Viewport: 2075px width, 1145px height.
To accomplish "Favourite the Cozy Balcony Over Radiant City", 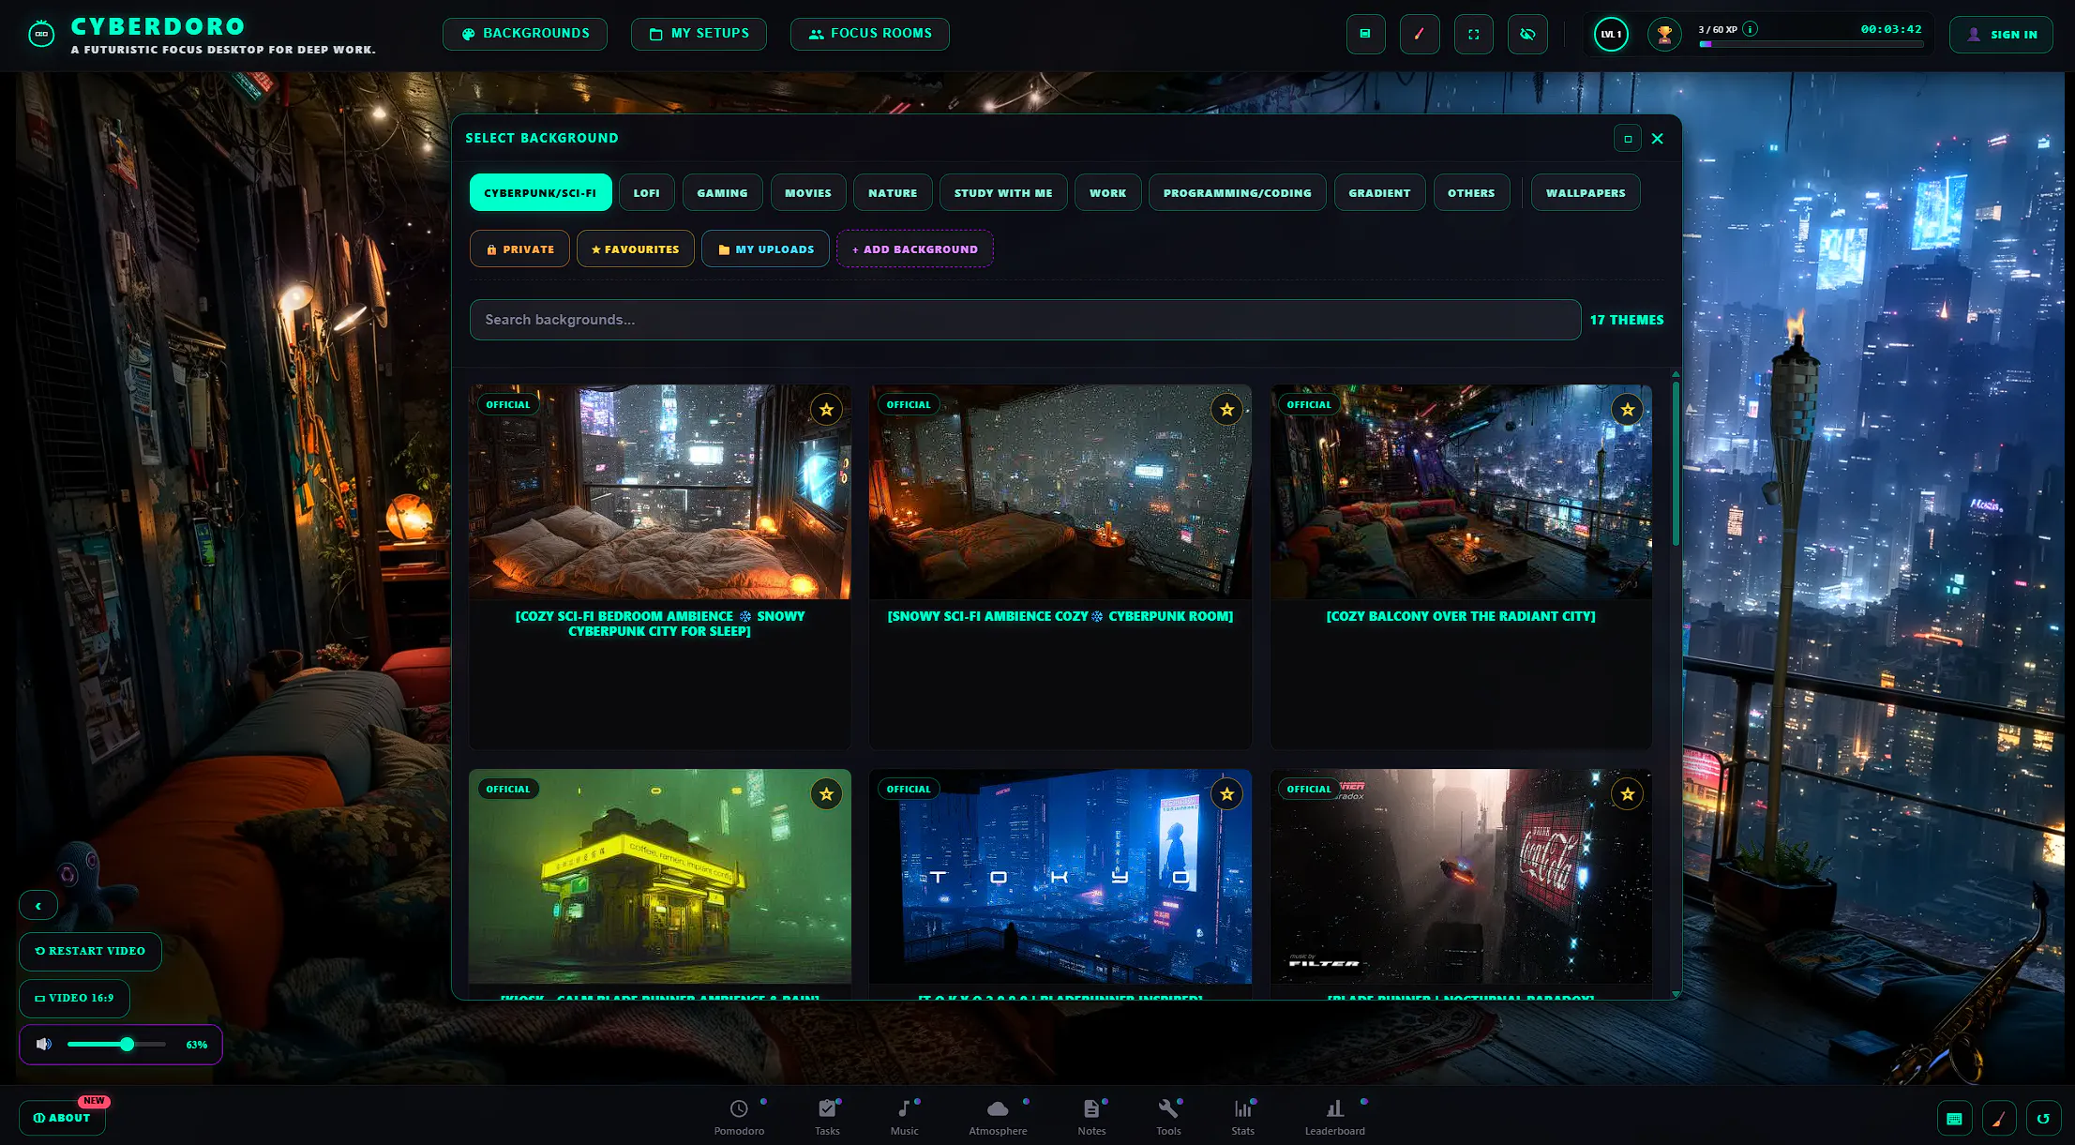I will (1628, 410).
